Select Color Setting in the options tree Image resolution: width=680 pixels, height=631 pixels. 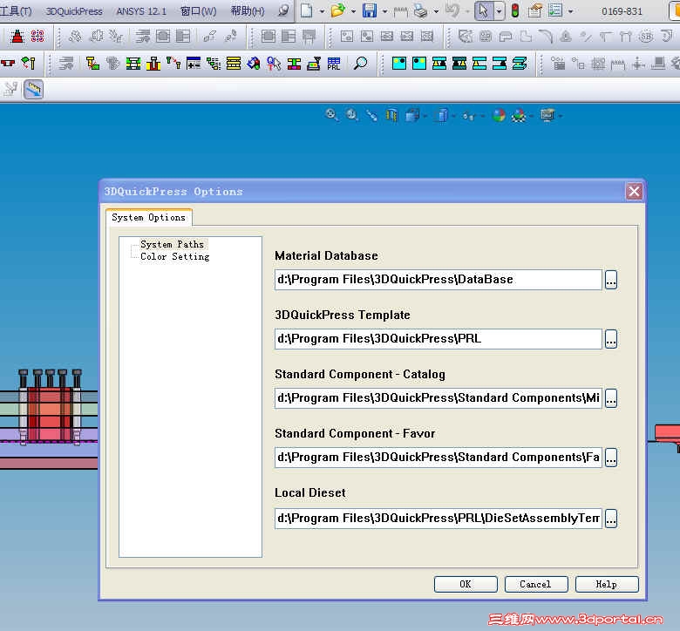pyautogui.click(x=174, y=256)
